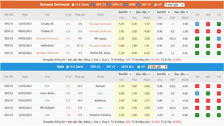Screen dimensions: 224x126
Task: Open Ban đầu dropdown above Hòa column, Dortmund table
Action: click(143, 12)
